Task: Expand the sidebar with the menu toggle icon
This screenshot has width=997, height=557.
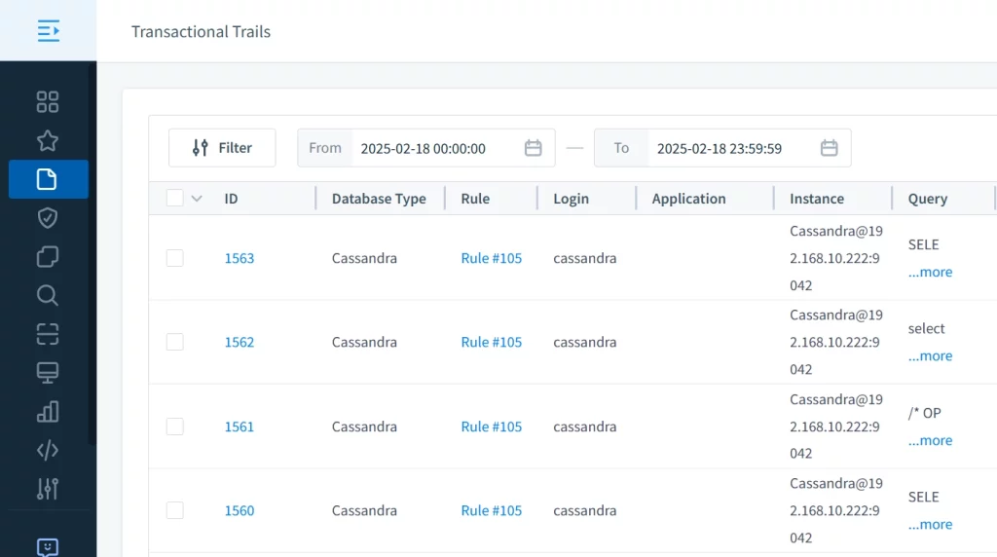Action: click(x=48, y=31)
